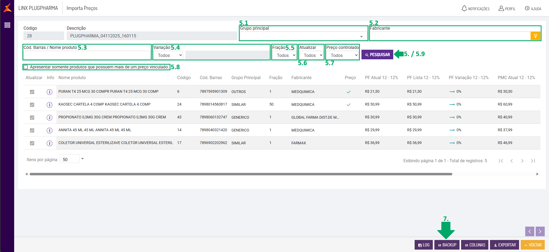This screenshot has height=252, width=549.
Task: Toggle Atualizar checkbox for KAOSEC CARTELA
Action: (x=32, y=105)
